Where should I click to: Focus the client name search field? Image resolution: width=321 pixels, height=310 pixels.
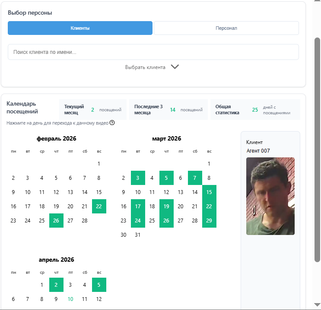point(153,52)
